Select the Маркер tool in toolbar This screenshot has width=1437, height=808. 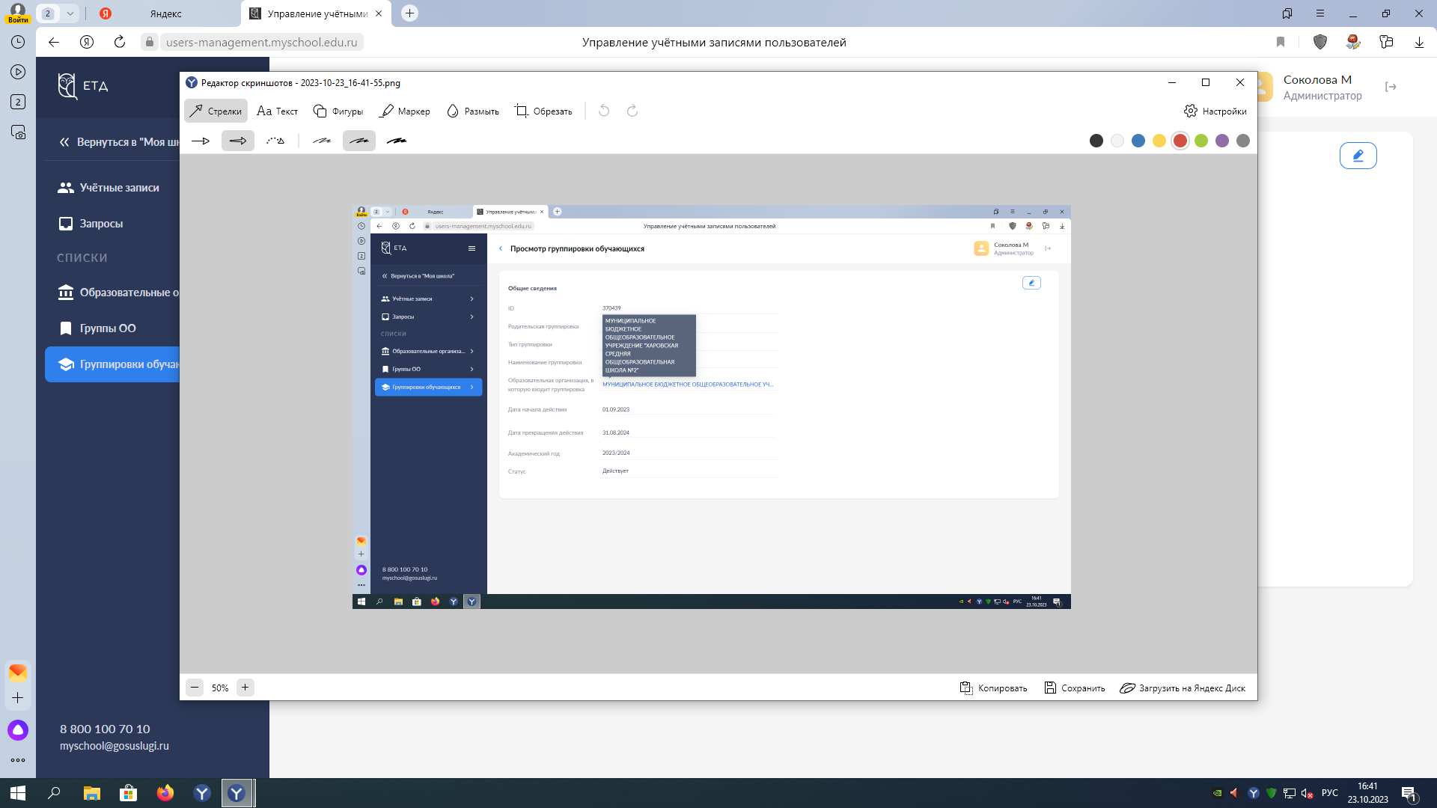(x=406, y=111)
